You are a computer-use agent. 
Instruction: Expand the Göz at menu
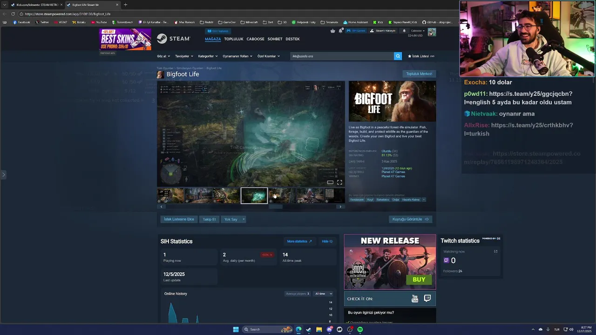tap(163, 56)
